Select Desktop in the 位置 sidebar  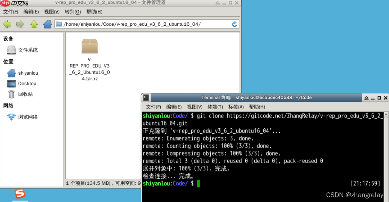coord(27,83)
